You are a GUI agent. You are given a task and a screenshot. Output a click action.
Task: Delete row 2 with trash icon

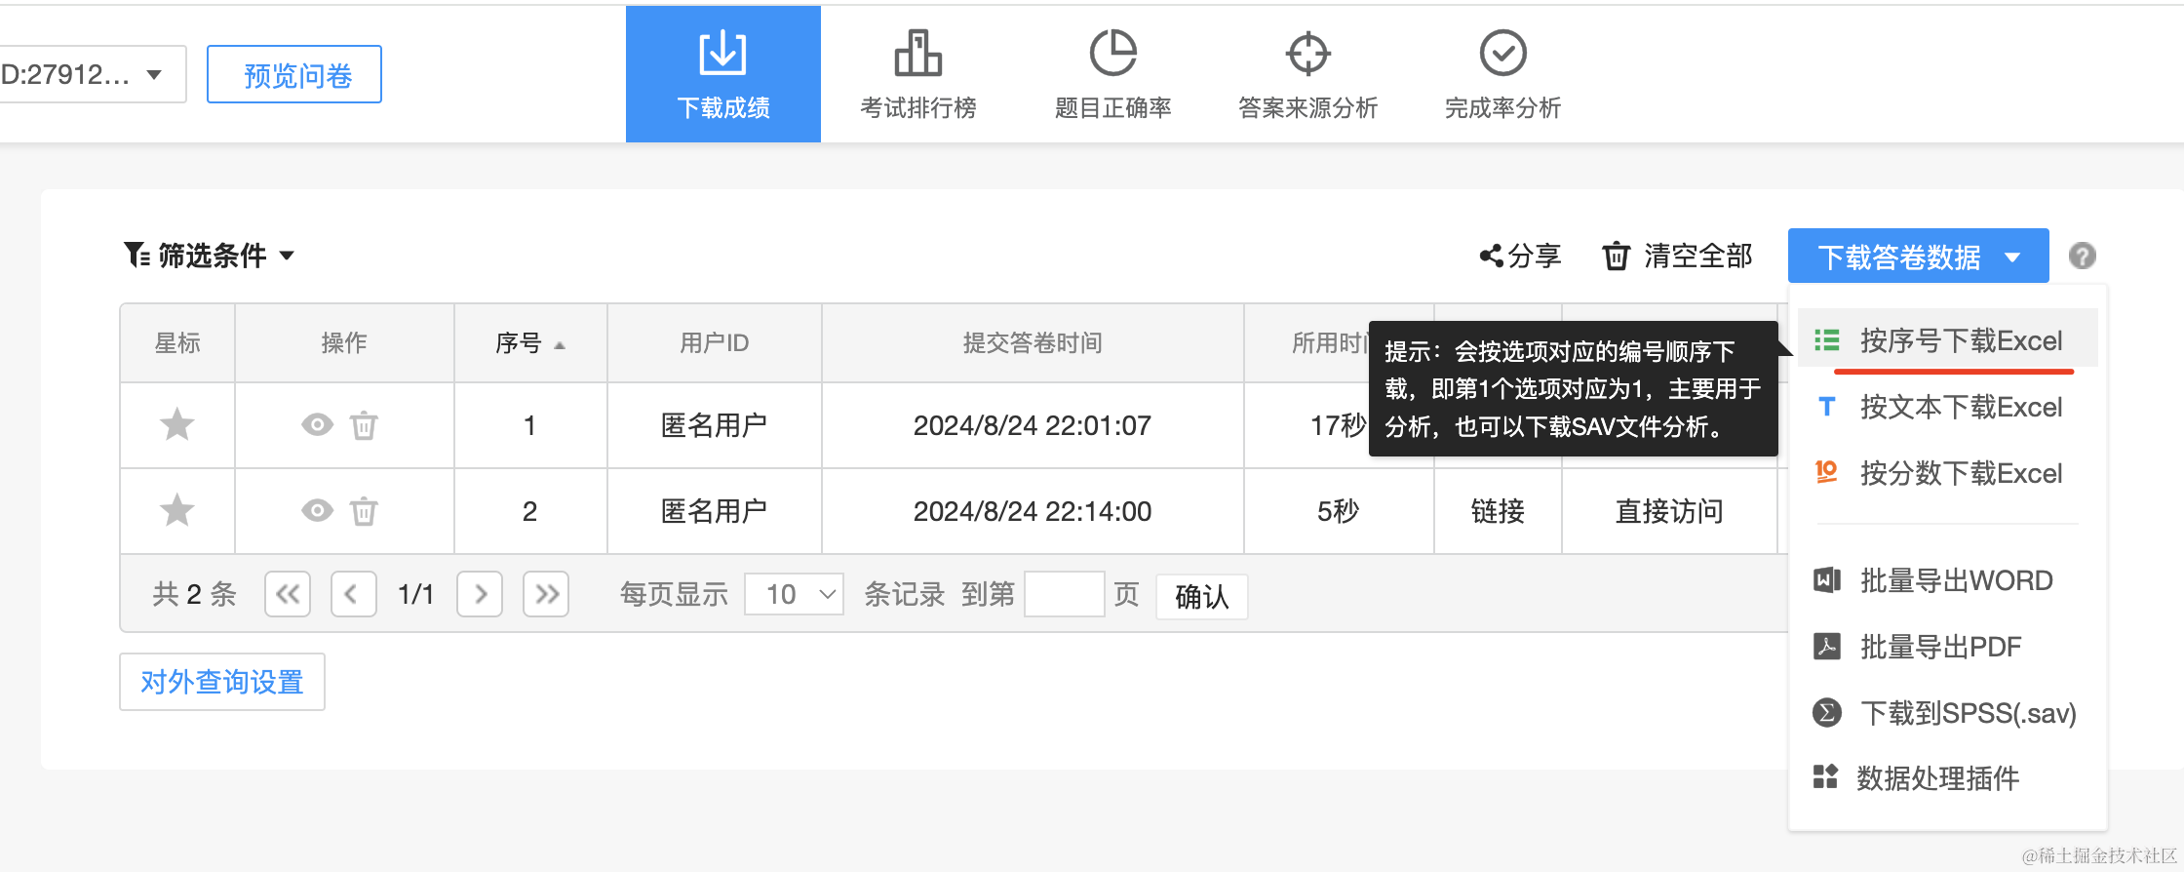(x=364, y=510)
